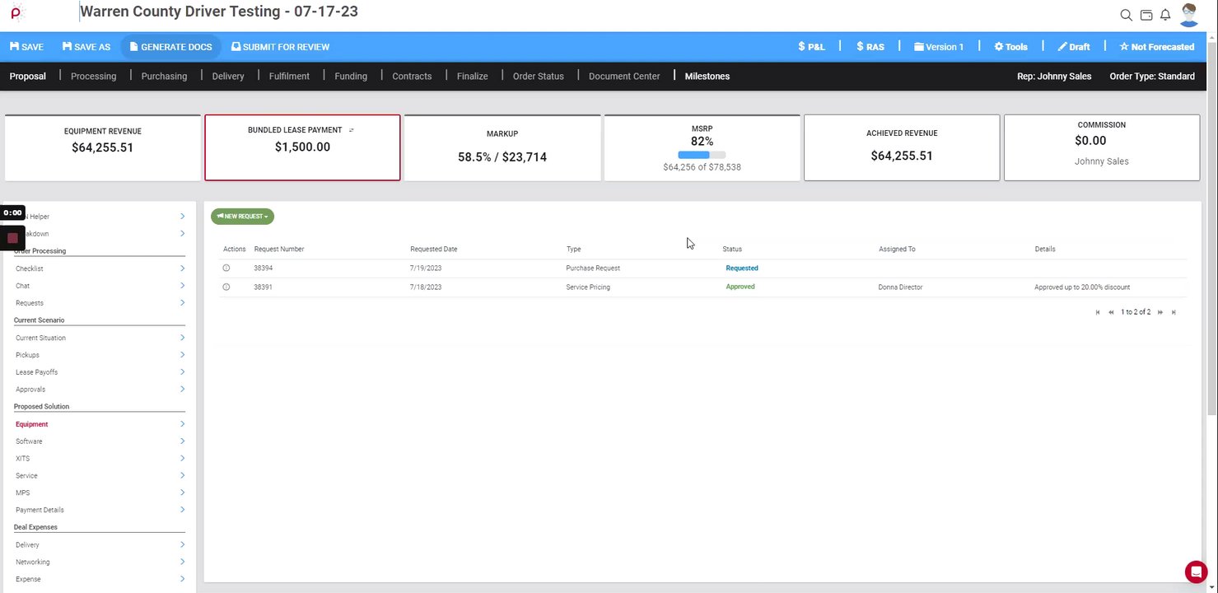Open Service in the sidebar
1218x593 pixels.
coord(26,476)
